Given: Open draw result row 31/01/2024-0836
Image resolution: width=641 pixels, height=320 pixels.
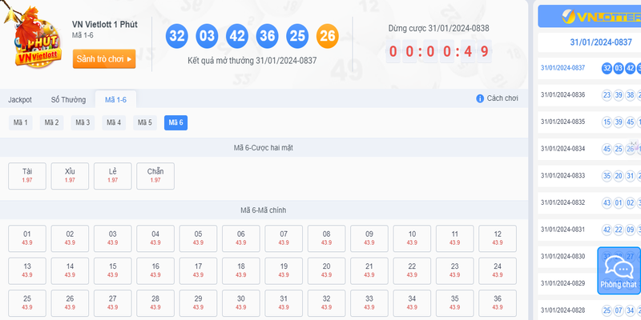Looking at the screenshot, I should [562, 95].
